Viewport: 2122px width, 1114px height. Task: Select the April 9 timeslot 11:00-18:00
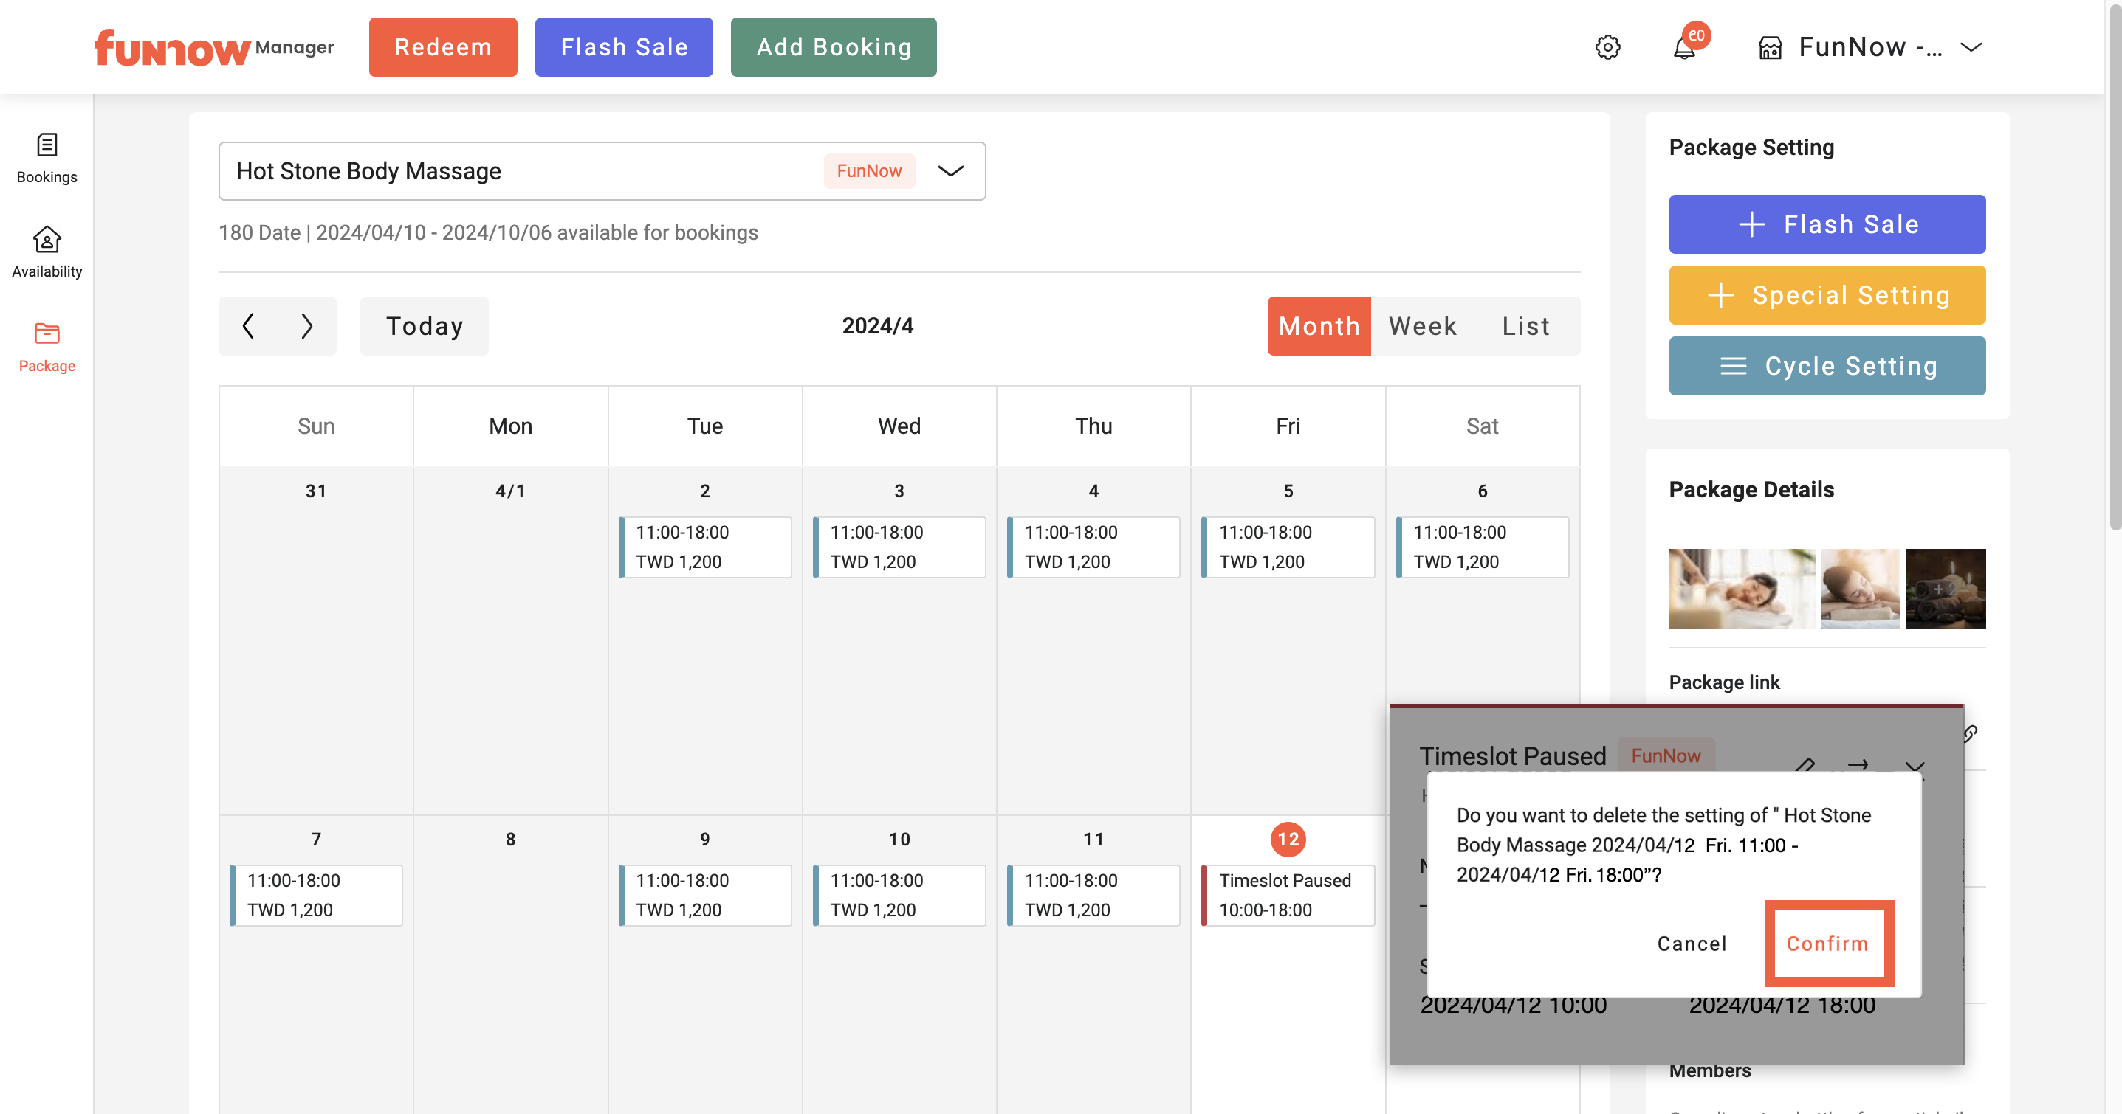point(705,895)
